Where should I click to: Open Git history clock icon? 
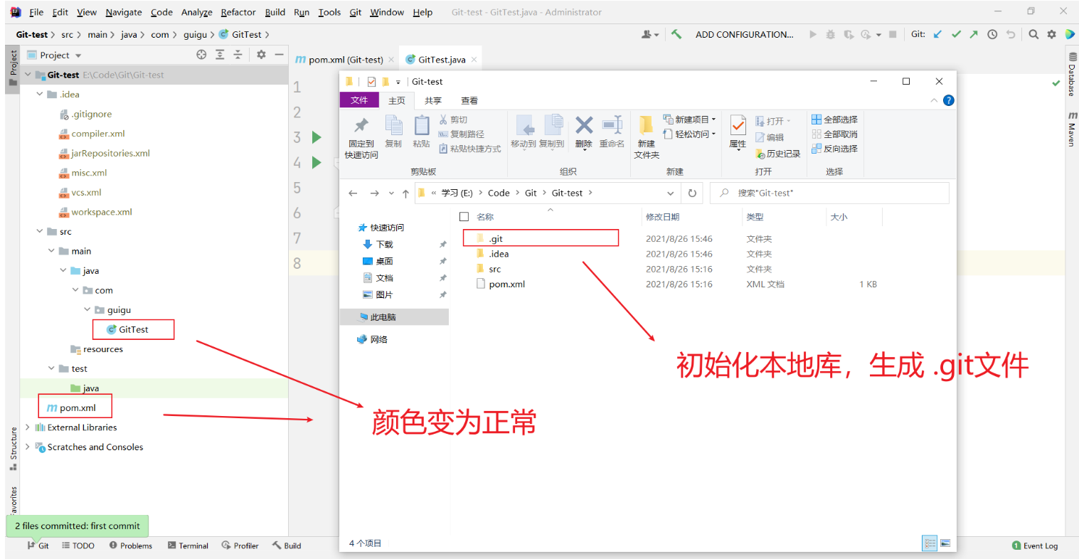(x=992, y=34)
